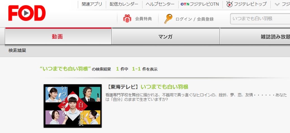Click the FOD logo
Viewport: 290px width, 133px height.
(x=27, y=13)
